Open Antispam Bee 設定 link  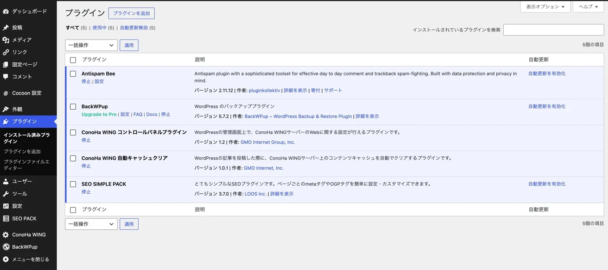[99, 82]
